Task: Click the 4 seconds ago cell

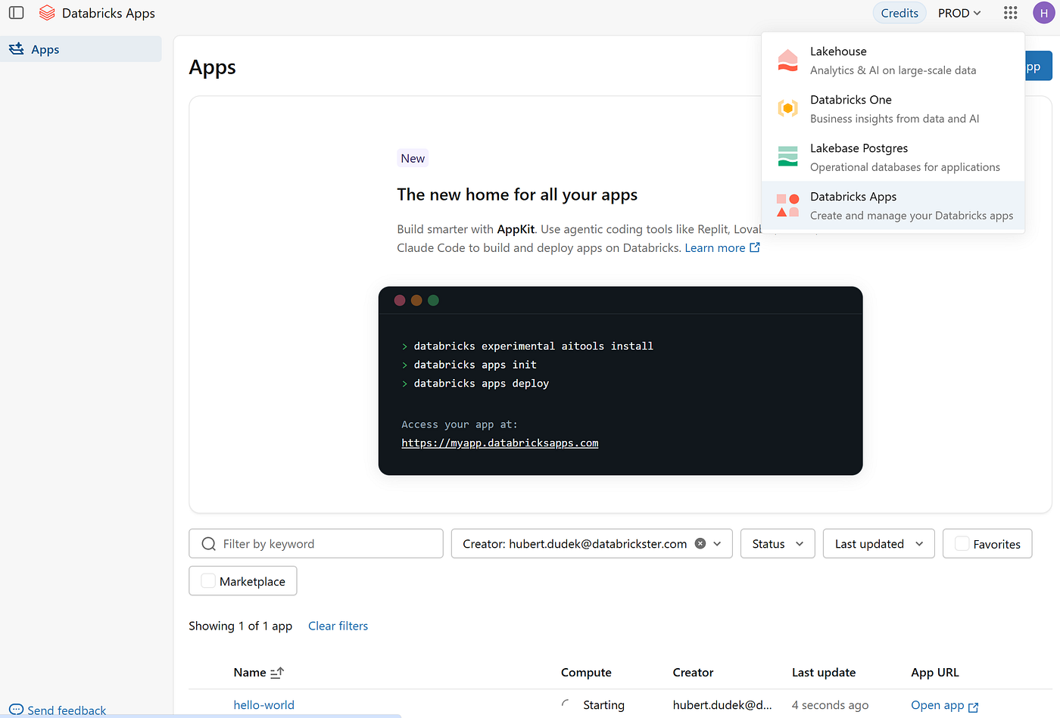Action: point(830,704)
